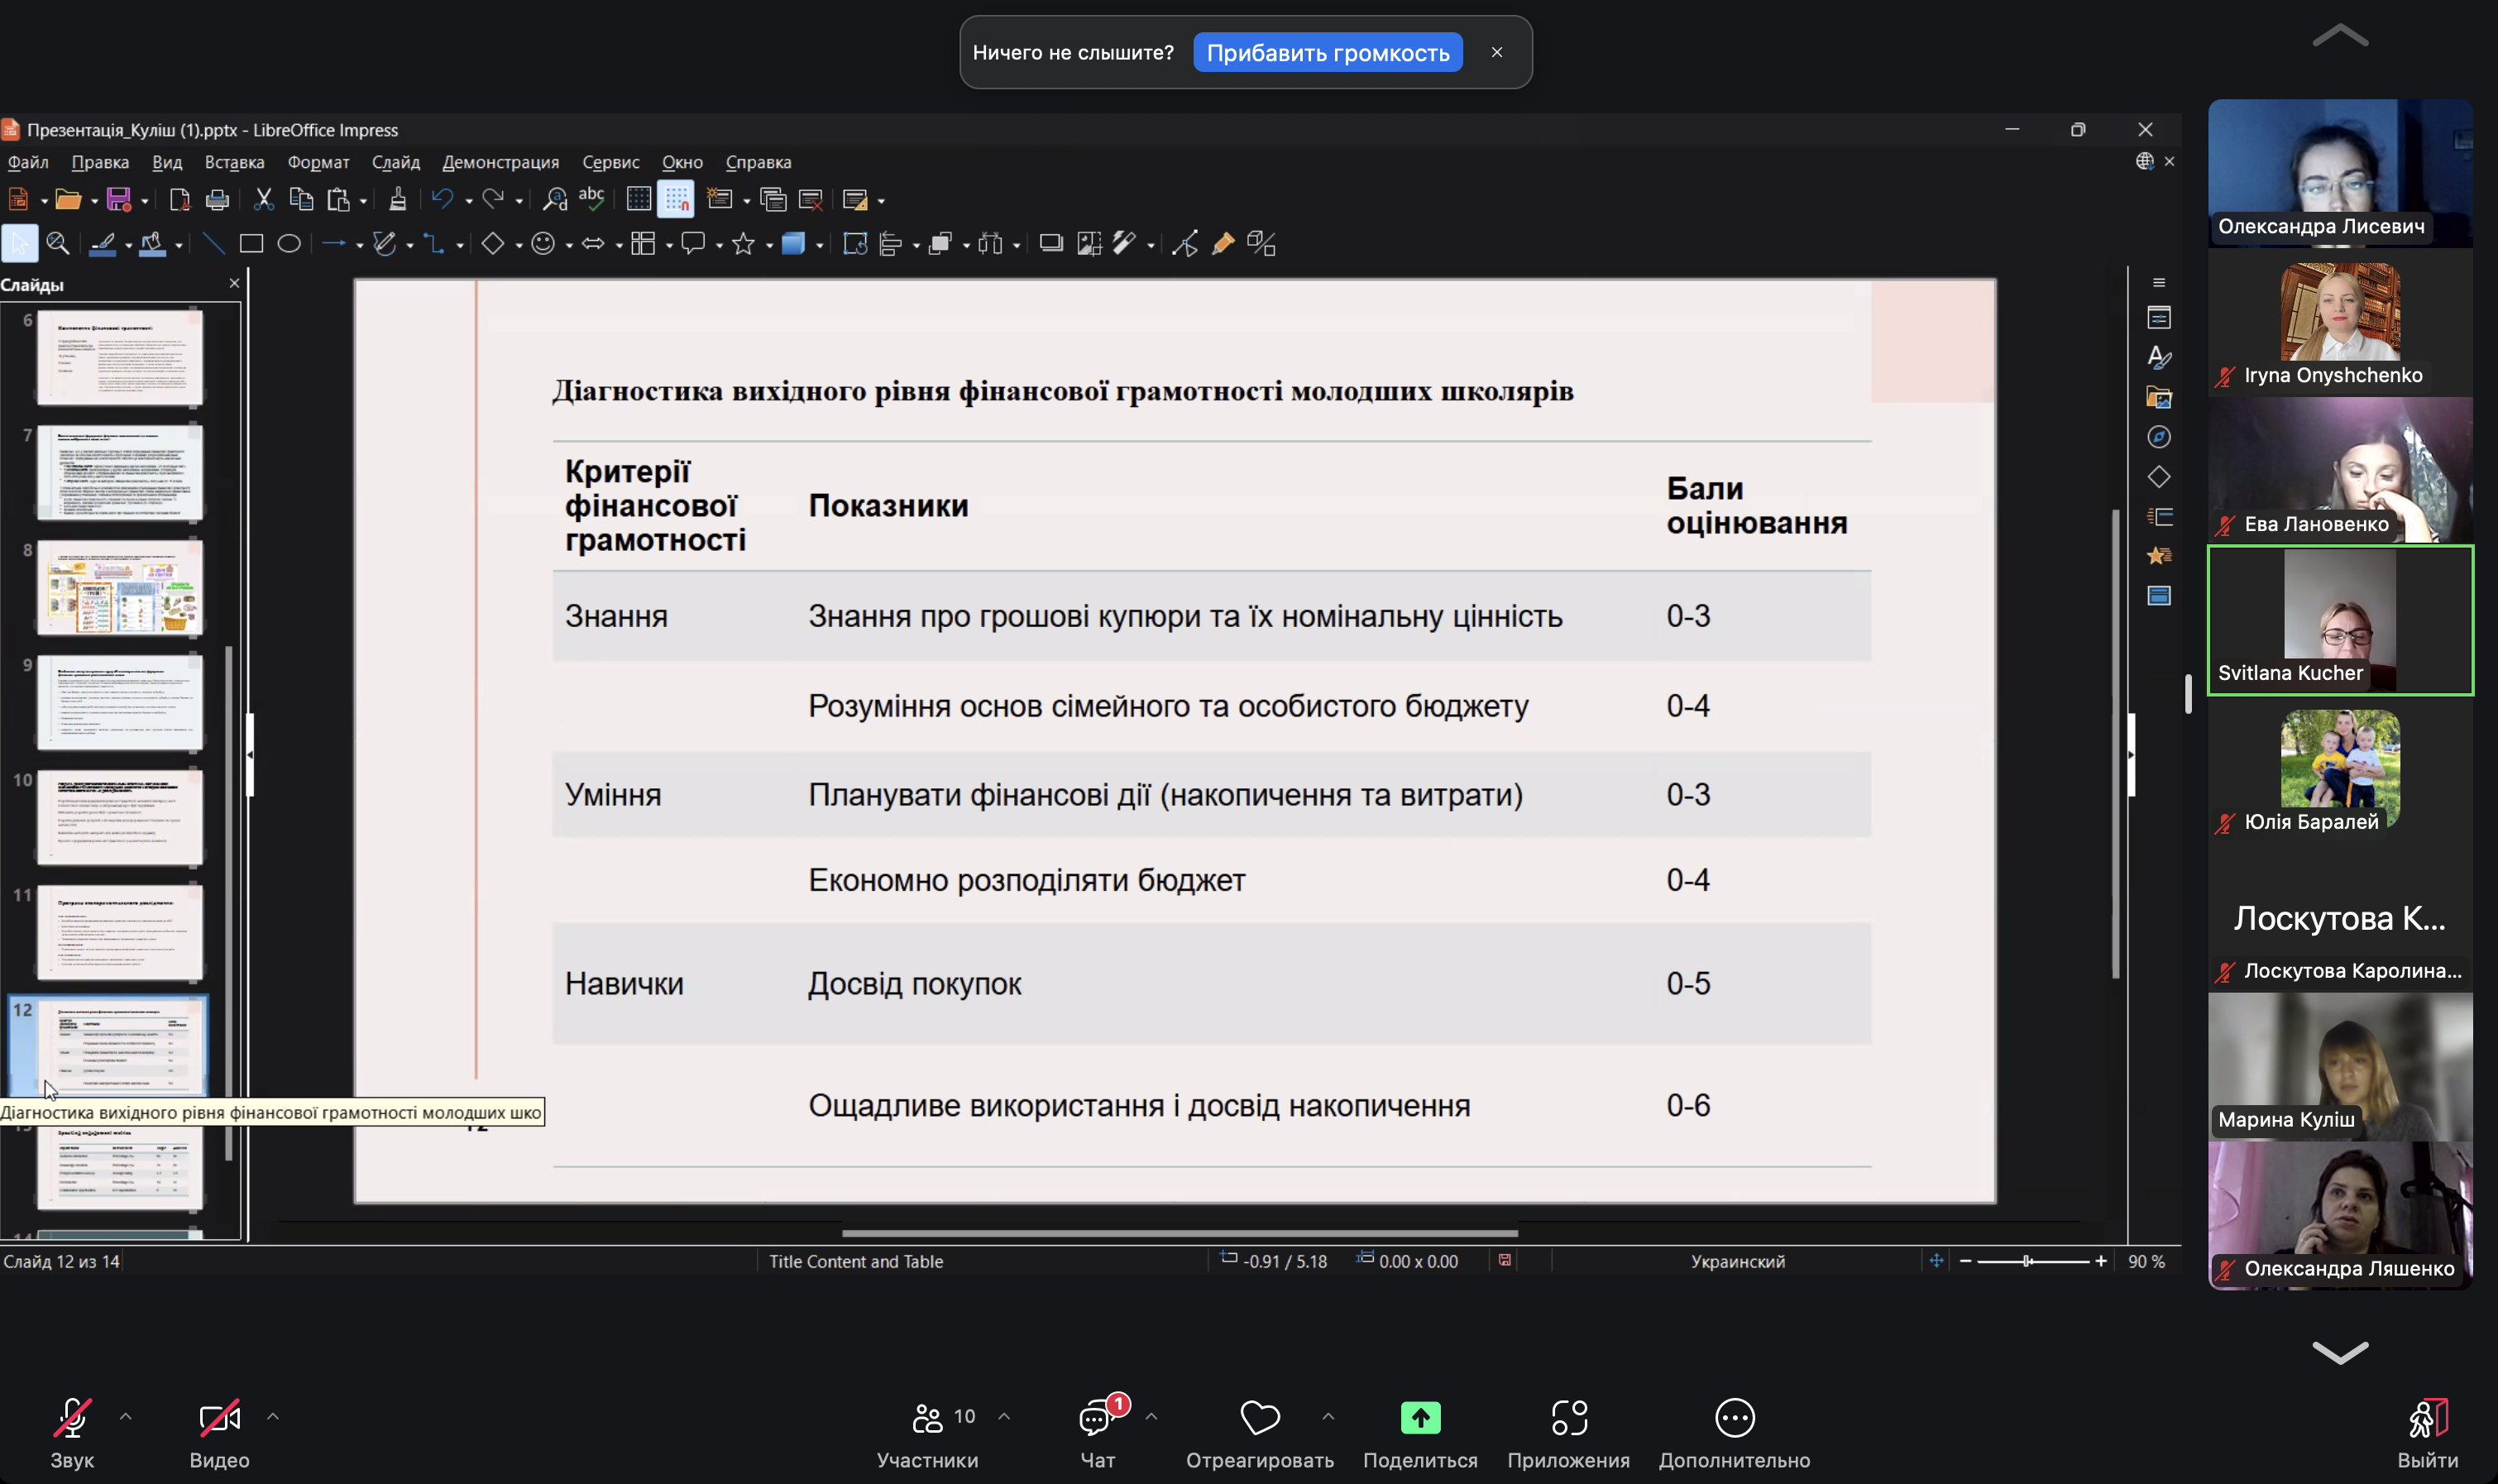Open the Участники participants panel
The width and height of the screenshot is (2498, 1484).
[927, 1433]
